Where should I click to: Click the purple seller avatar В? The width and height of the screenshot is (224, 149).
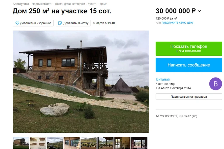(x=216, y=84)
